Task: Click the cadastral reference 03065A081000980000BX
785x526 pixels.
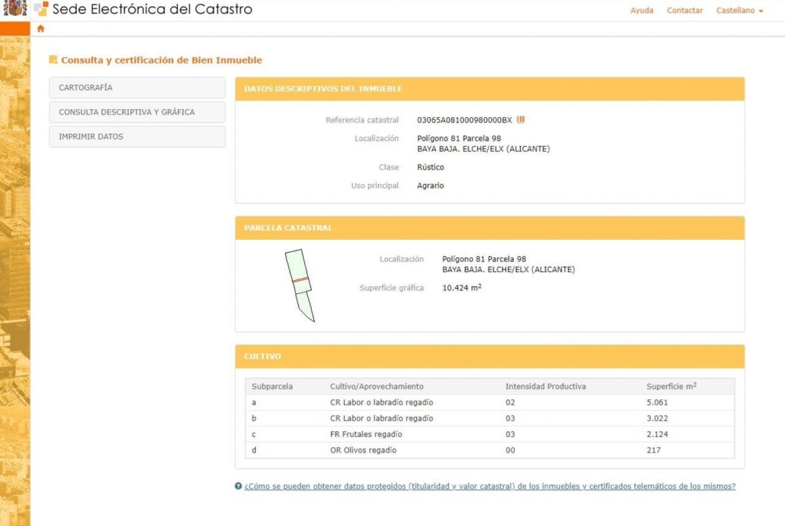Action: (464, 120)
